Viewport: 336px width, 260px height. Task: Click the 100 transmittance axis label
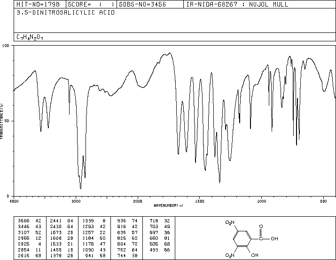(x=6, y=46)
